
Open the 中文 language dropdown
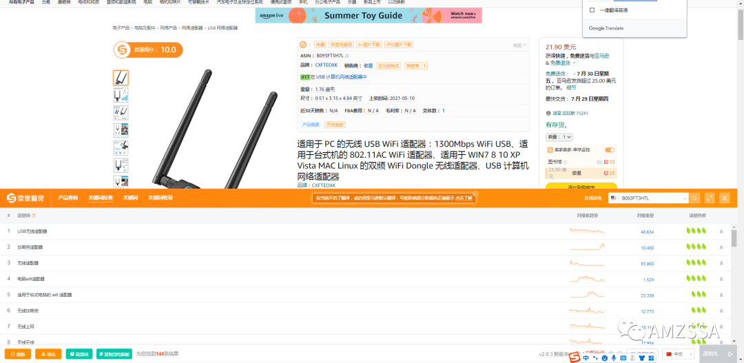[x=679, y=354]
